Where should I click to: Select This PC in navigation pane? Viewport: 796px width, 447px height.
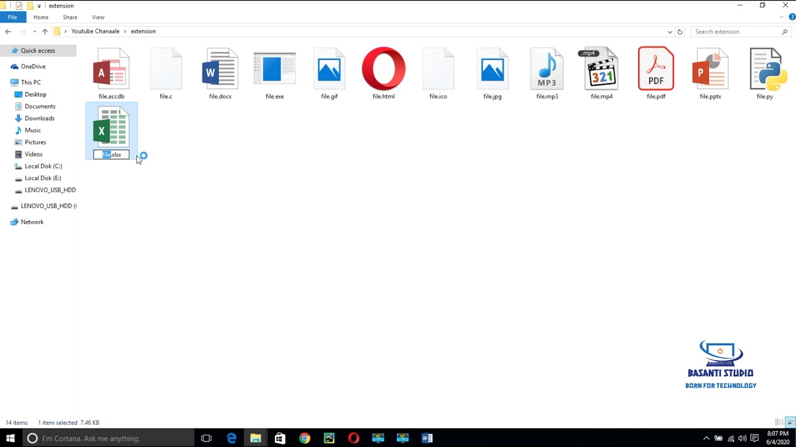click(x=30, y=82)
